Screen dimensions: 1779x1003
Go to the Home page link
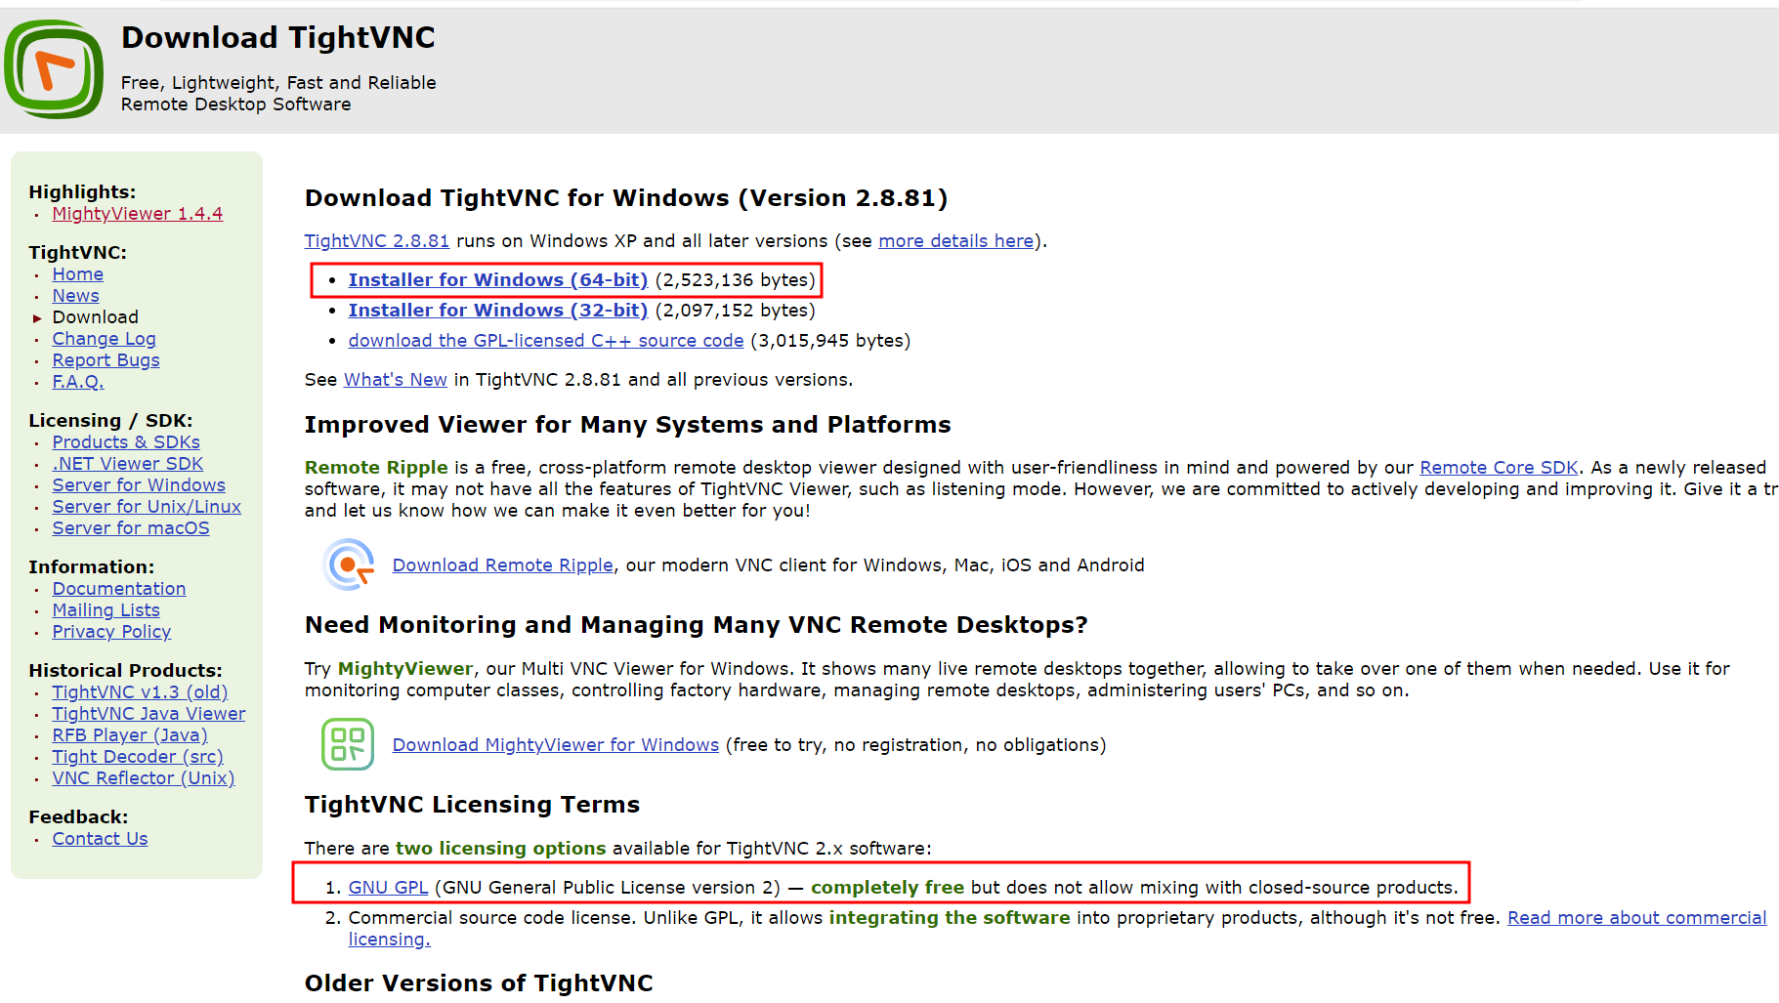point(78,274)
